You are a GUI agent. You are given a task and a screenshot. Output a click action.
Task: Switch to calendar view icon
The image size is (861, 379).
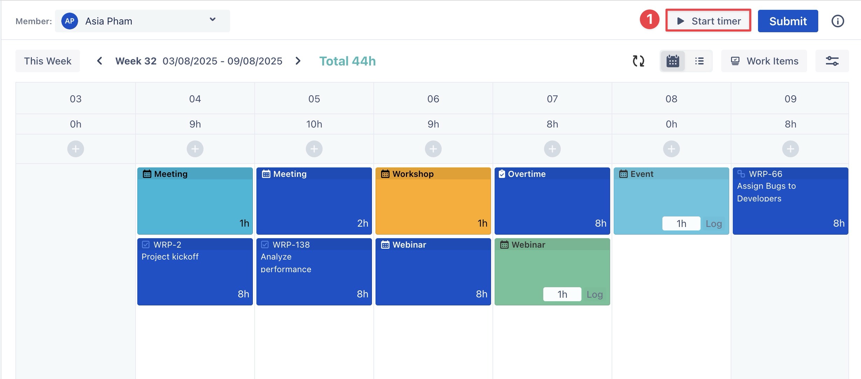pos(673,61)
